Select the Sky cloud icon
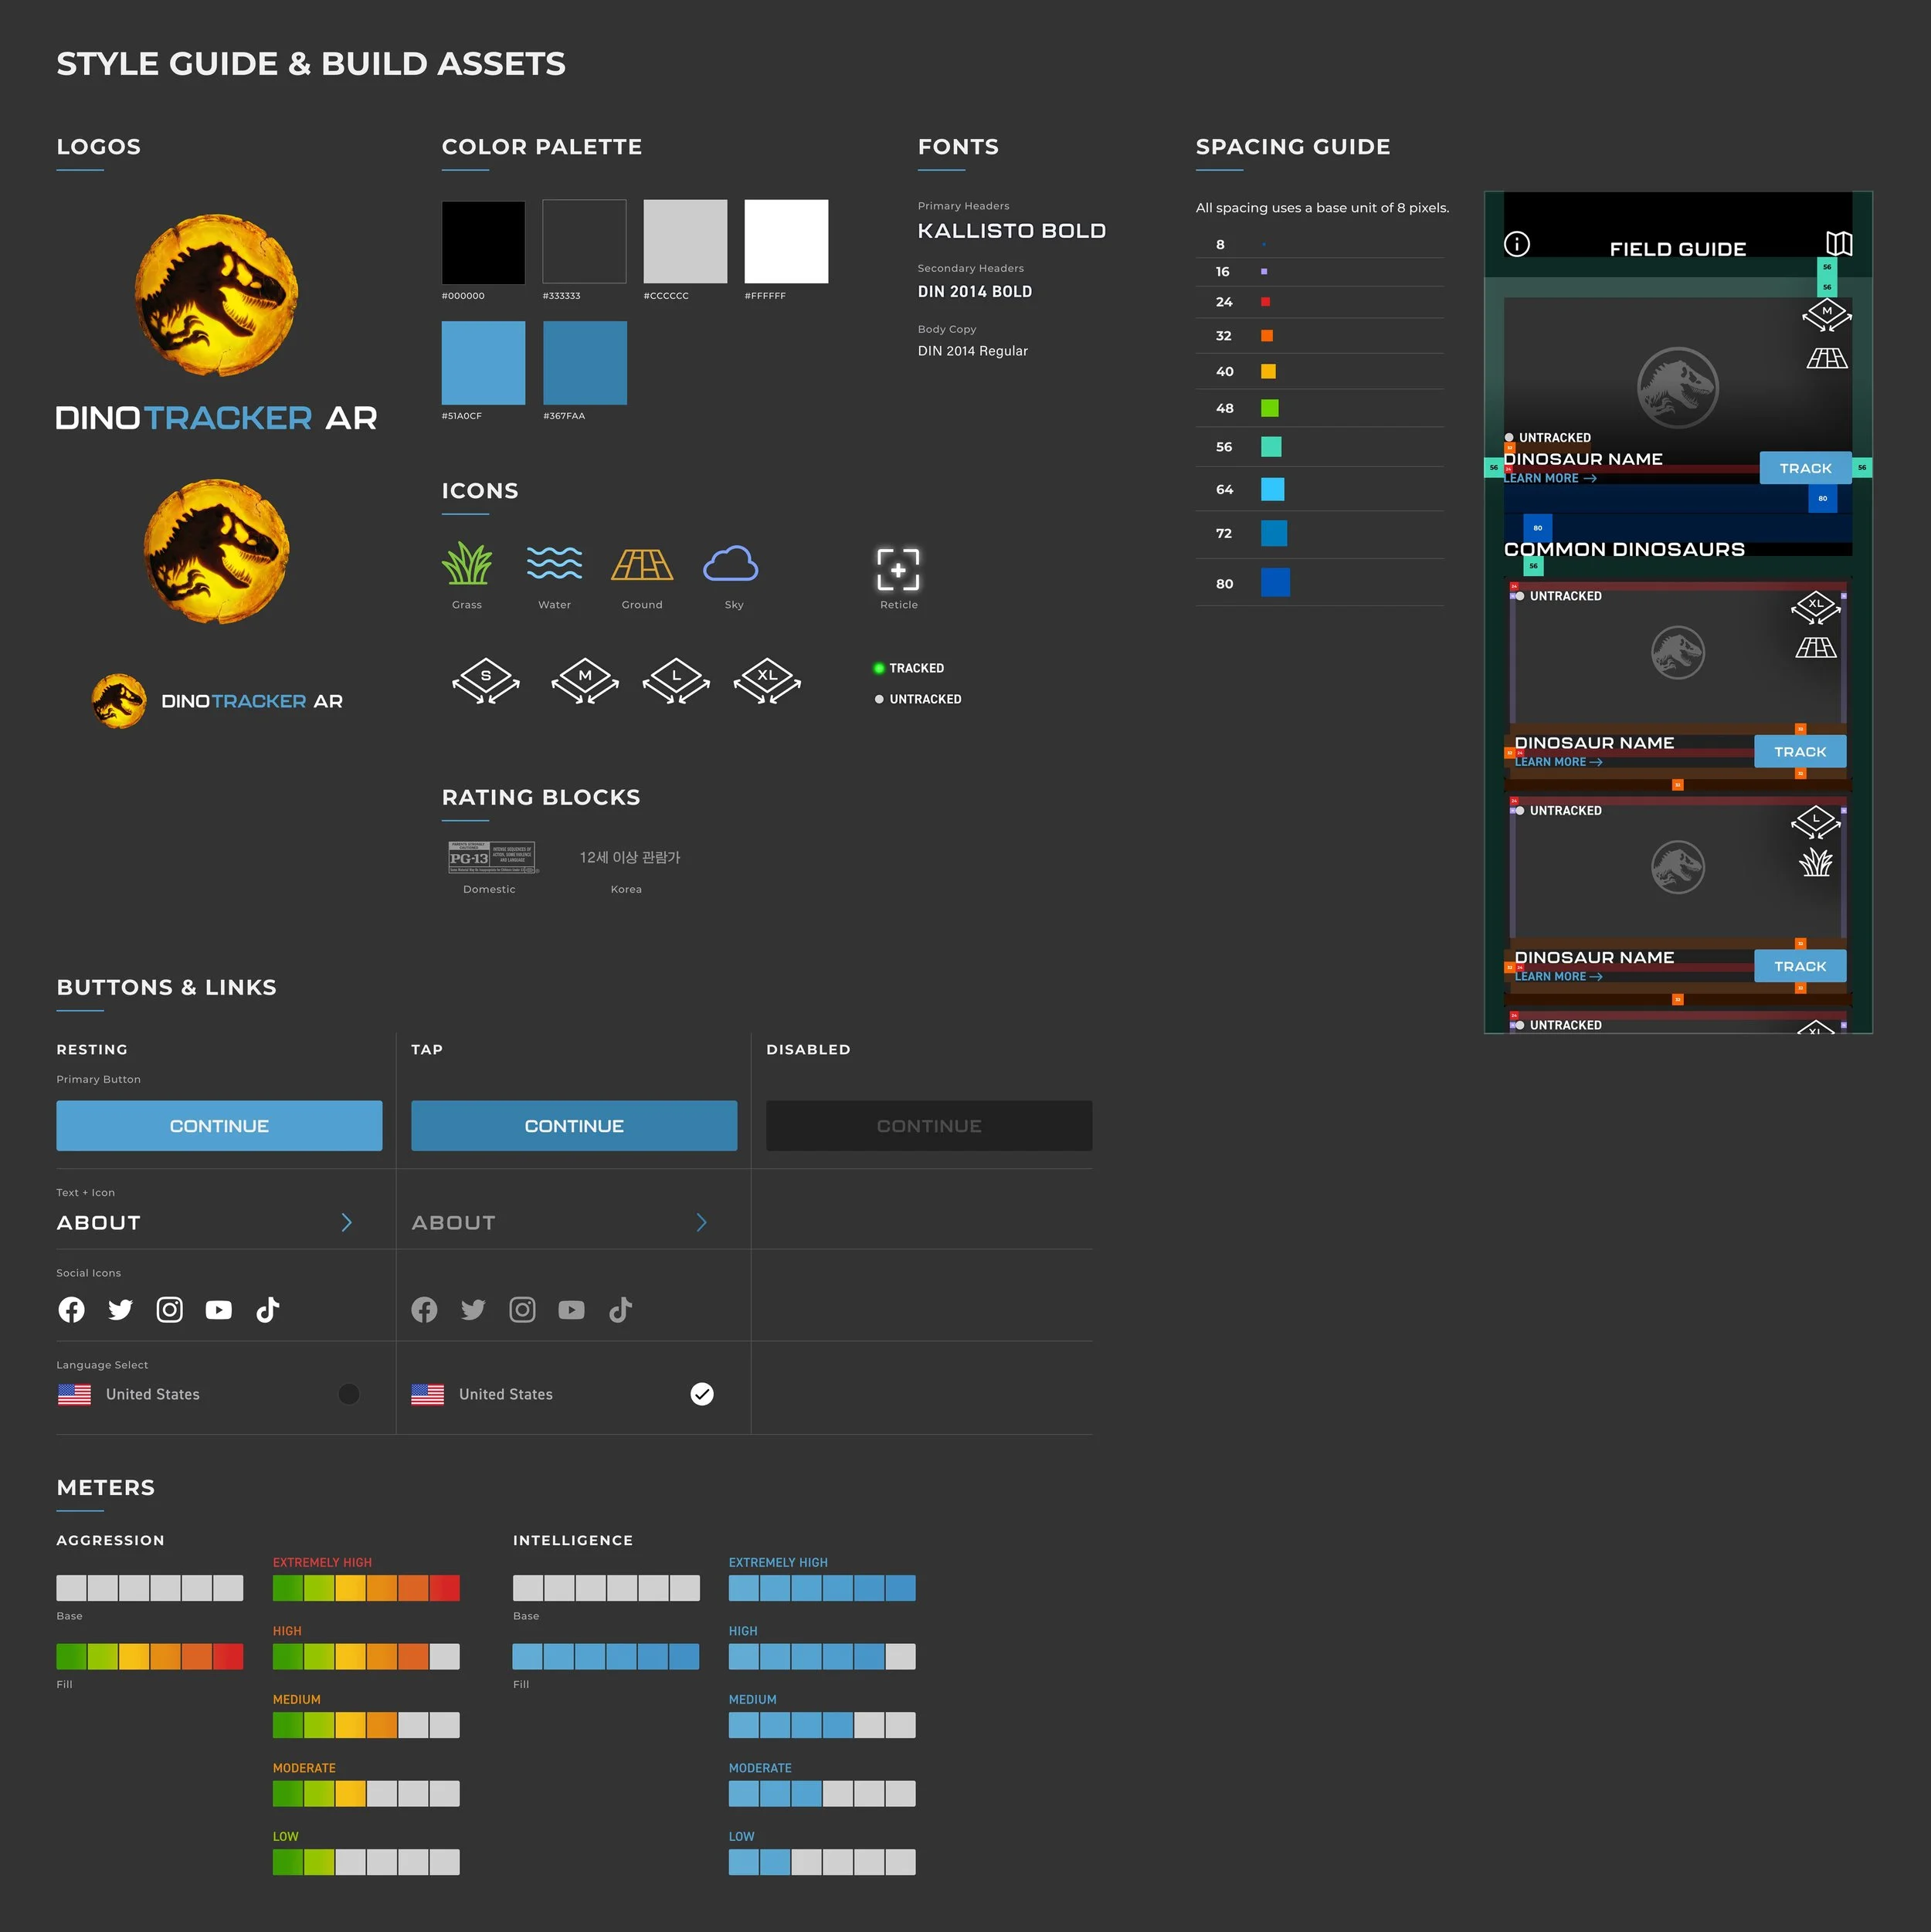Image resolution: width=1931 pixels, height=1932 pixels. click(731, 564)
